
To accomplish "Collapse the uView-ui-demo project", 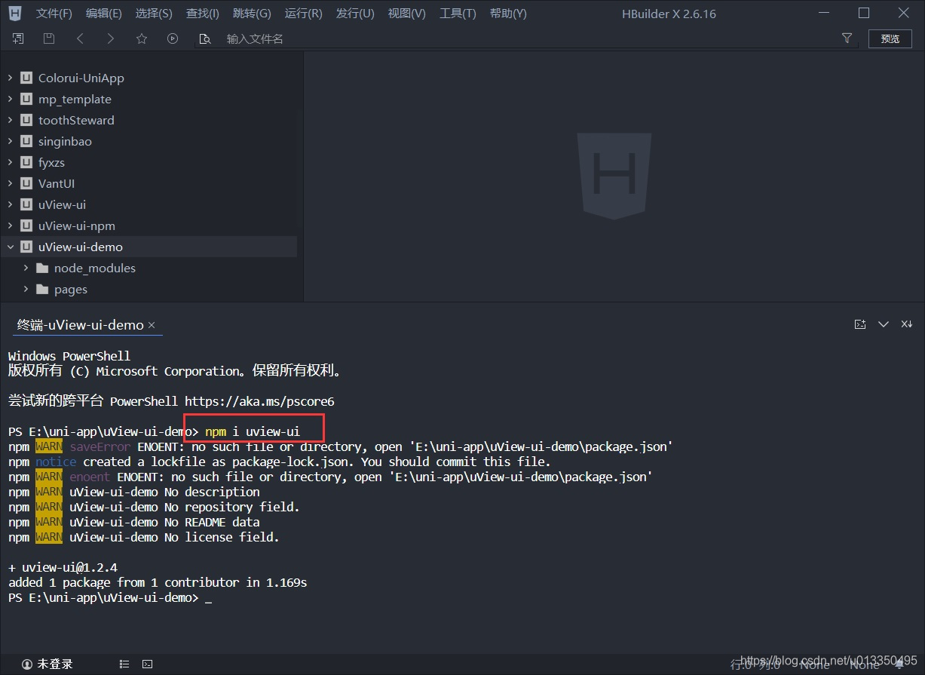I will pyautogui.click(x=11, y=247).
